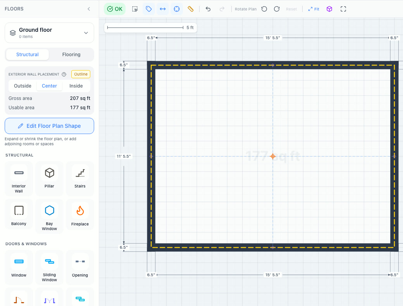Image resolution: width=403 pixels, height=306 pixels.
Task: Click Edit Floor Plan Shape
Action: 49,126
